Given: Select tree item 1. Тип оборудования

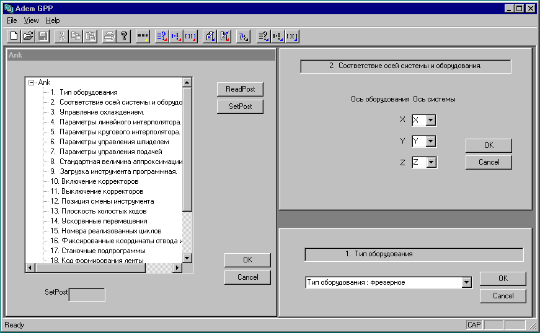Looking at the screenshot, I should coord(84,92).
